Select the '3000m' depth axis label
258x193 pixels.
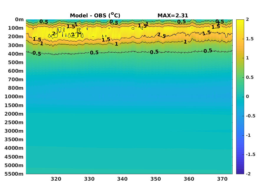pyautogui.click(x=14, y=131)
